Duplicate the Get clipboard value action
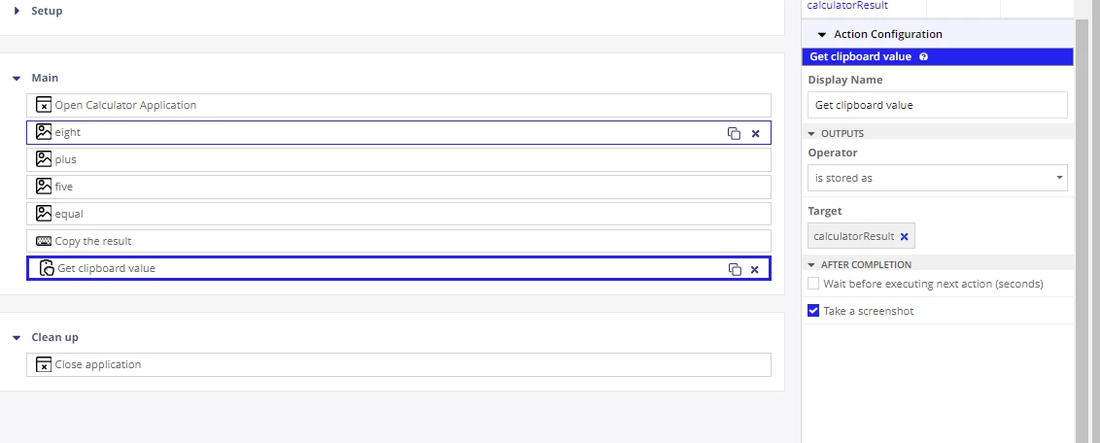 pyautogui.click(x=735, y=269)
